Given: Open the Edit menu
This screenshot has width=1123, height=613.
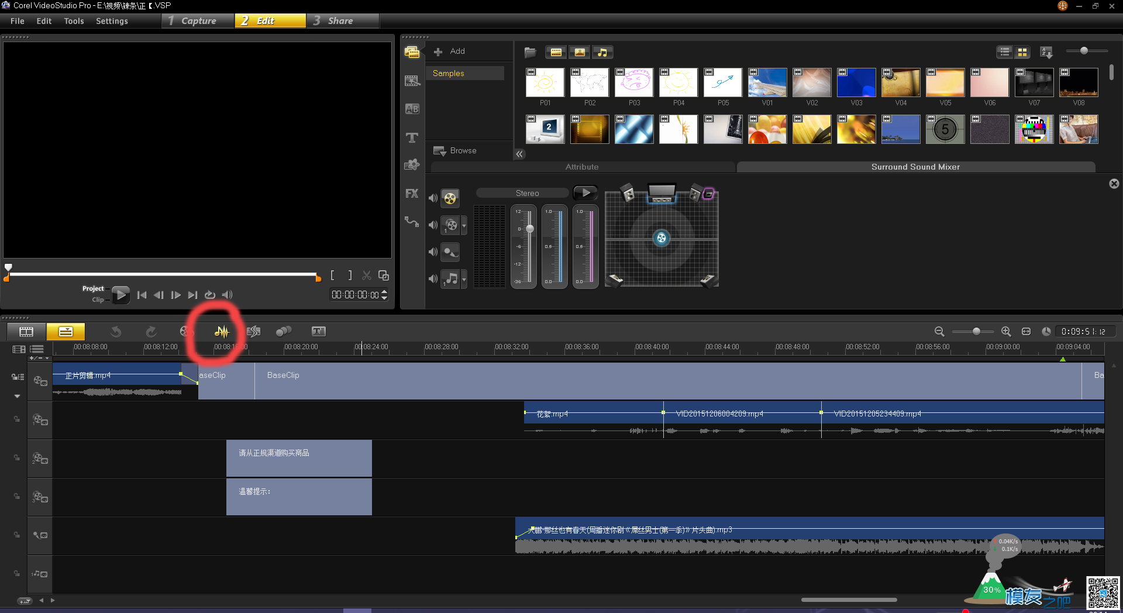Looking at the screenshot, I should [x=44, y=21].
